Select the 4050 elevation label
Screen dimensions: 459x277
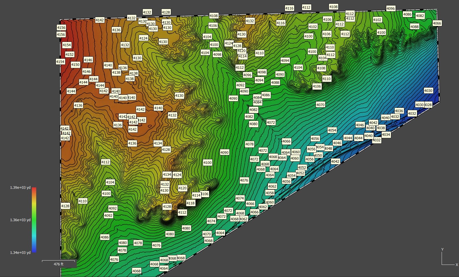[x=318, y=155]
